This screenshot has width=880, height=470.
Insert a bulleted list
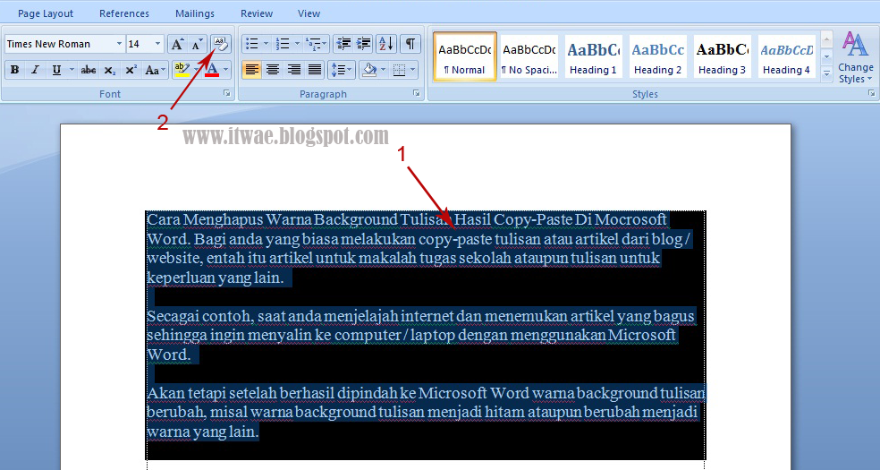(252, 44)
